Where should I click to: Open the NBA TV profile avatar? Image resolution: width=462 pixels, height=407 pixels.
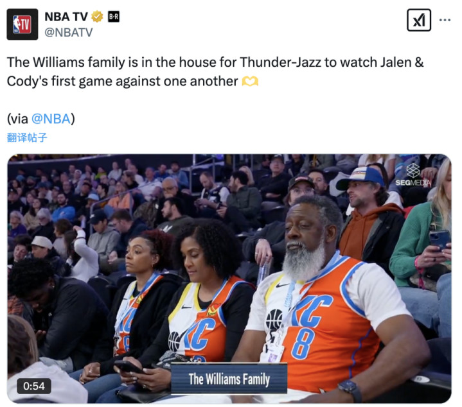[x=22, y=24]
